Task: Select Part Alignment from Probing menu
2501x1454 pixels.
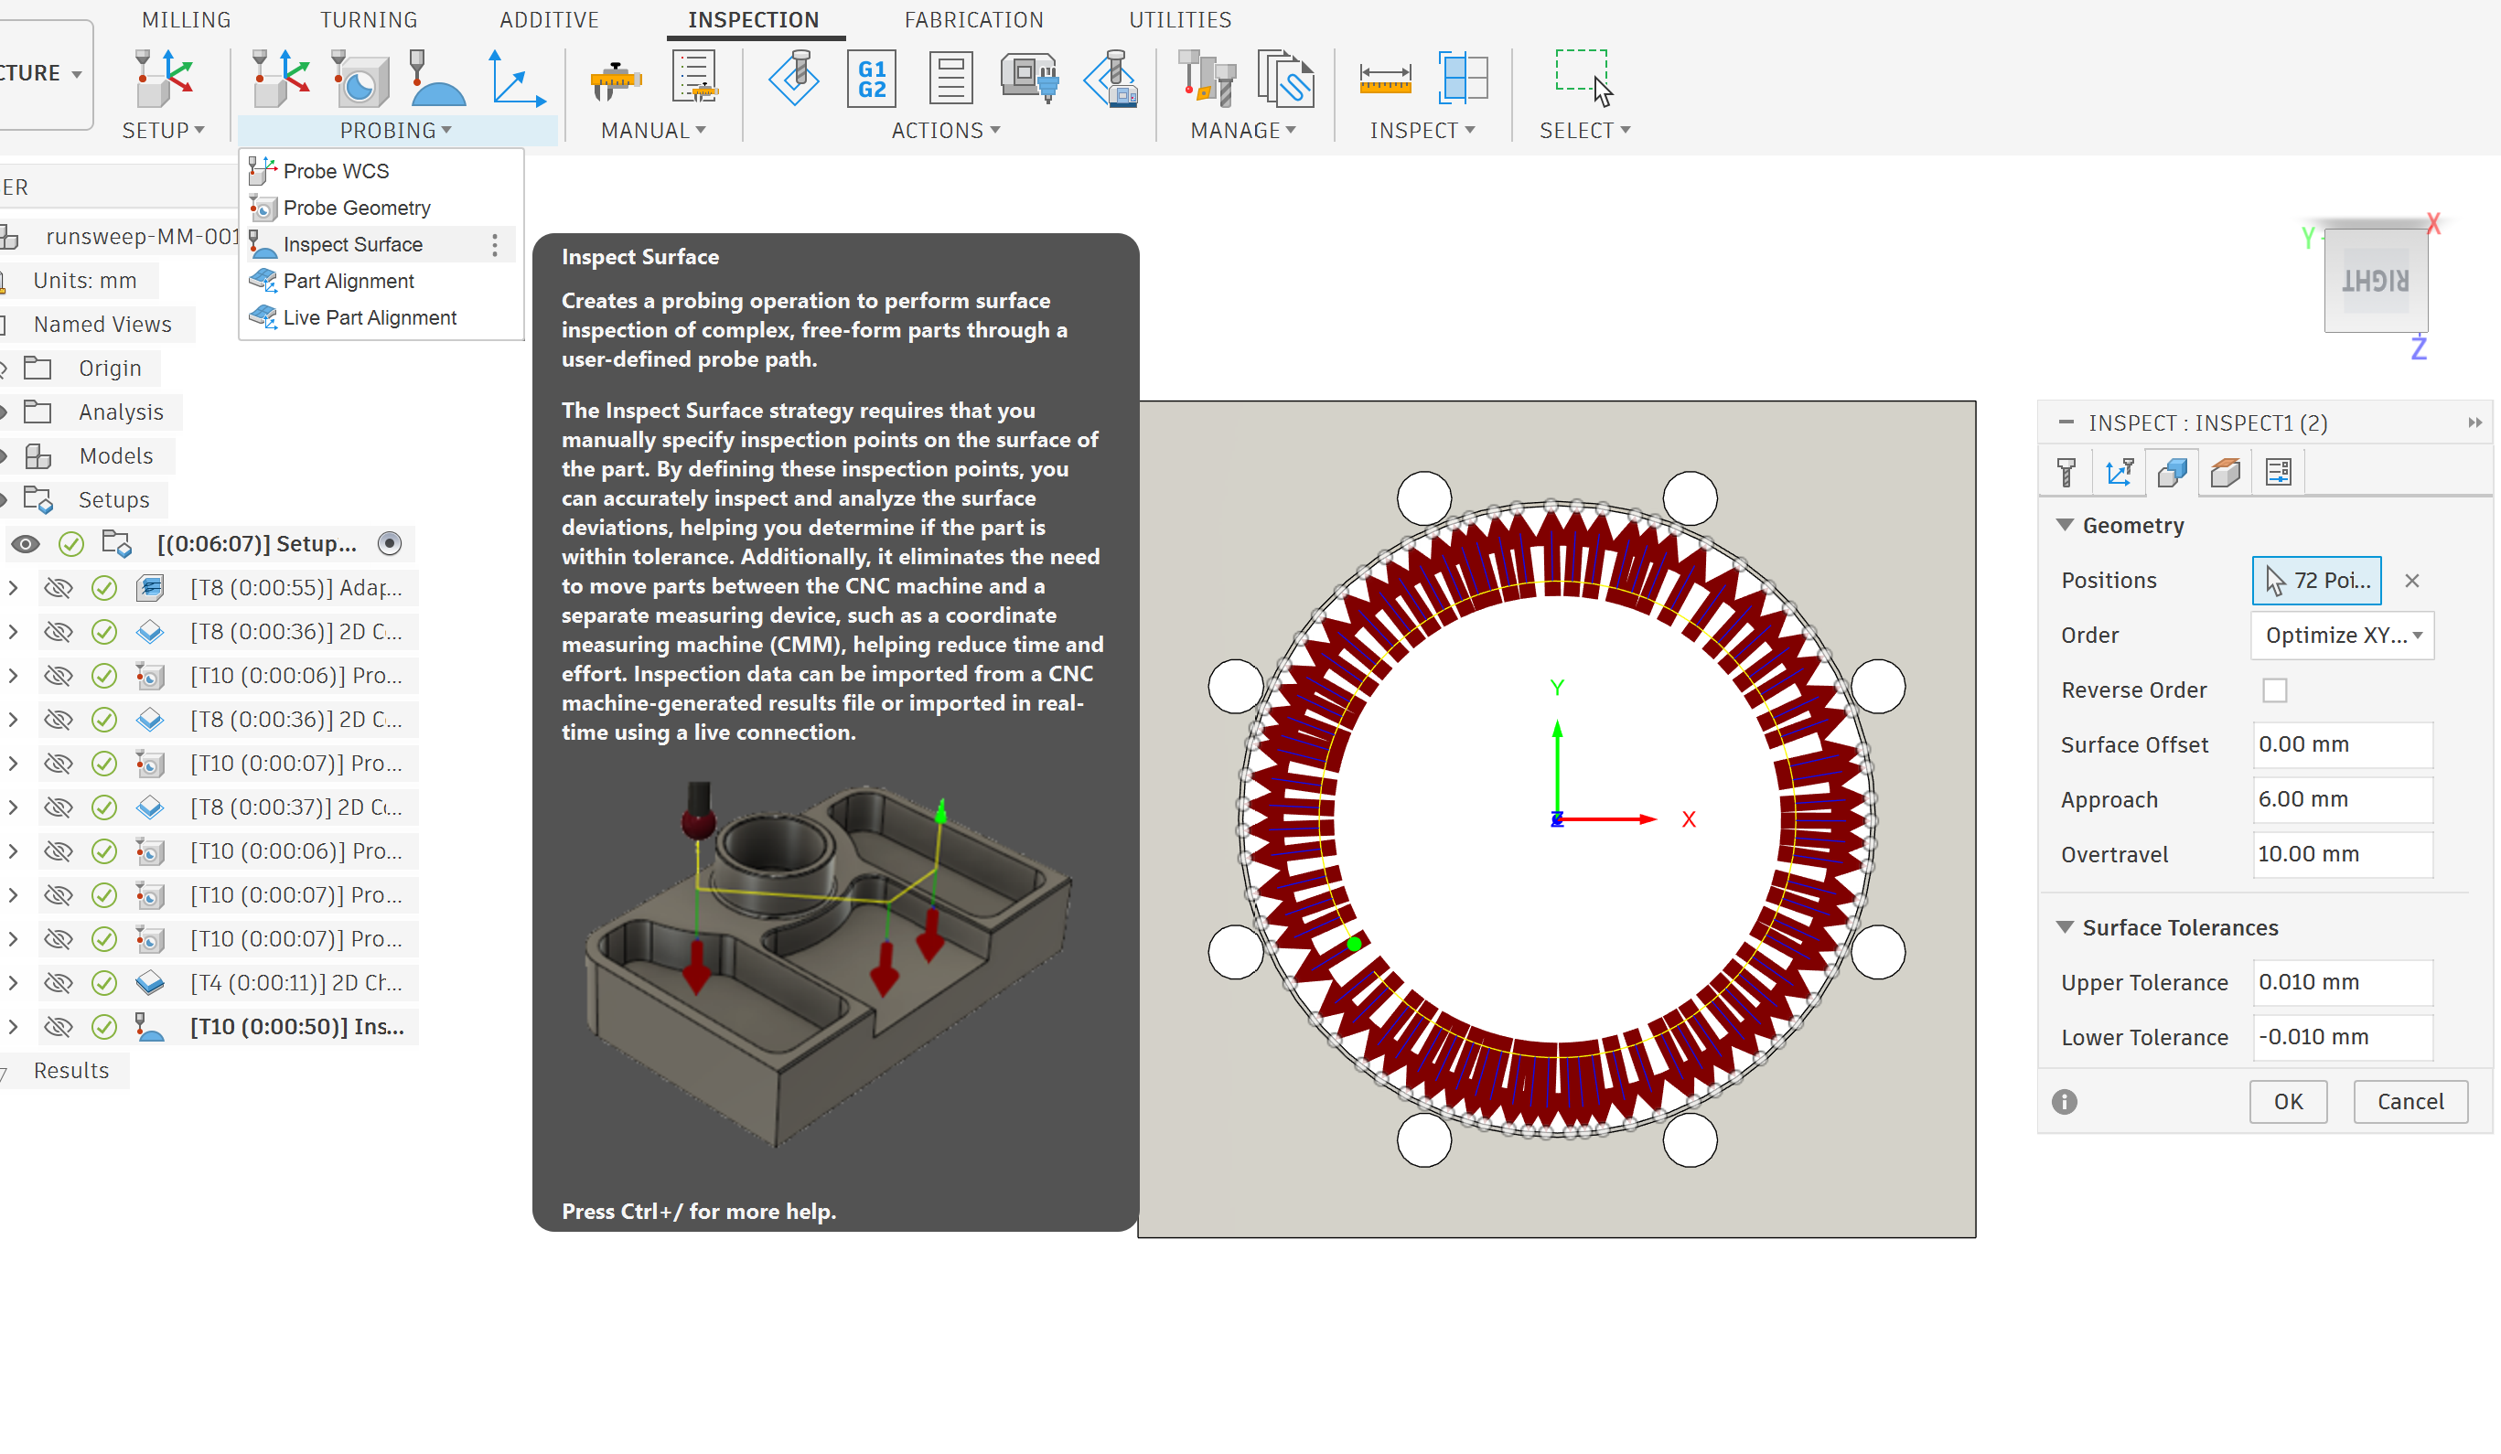Action: (381, 281)
